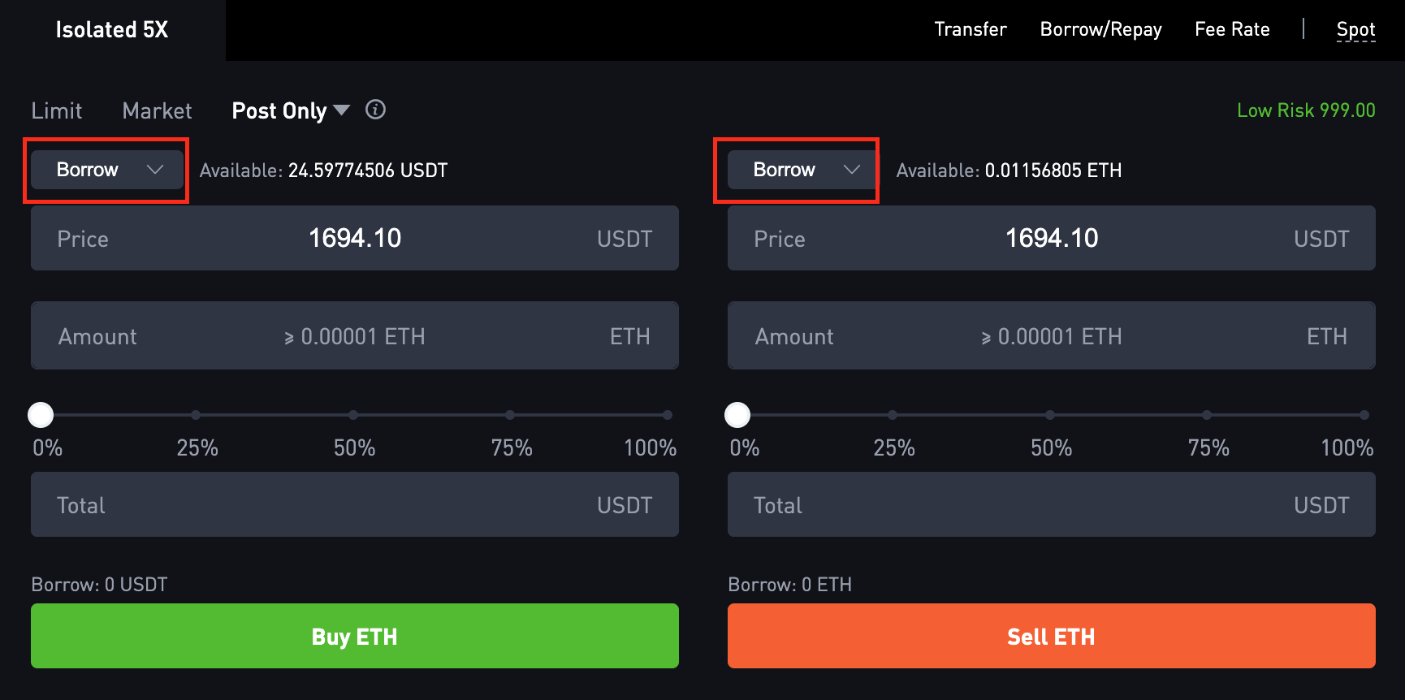Click the Post Only info icon

[x=375, y=110]
